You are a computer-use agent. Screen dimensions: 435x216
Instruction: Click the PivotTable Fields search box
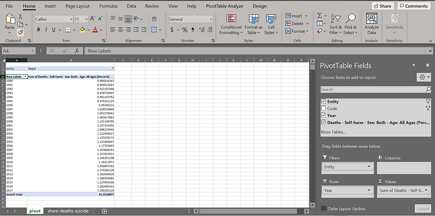point(373,90)
